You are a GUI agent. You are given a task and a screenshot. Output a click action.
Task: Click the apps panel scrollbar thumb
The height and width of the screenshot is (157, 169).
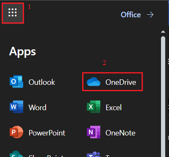163,97
